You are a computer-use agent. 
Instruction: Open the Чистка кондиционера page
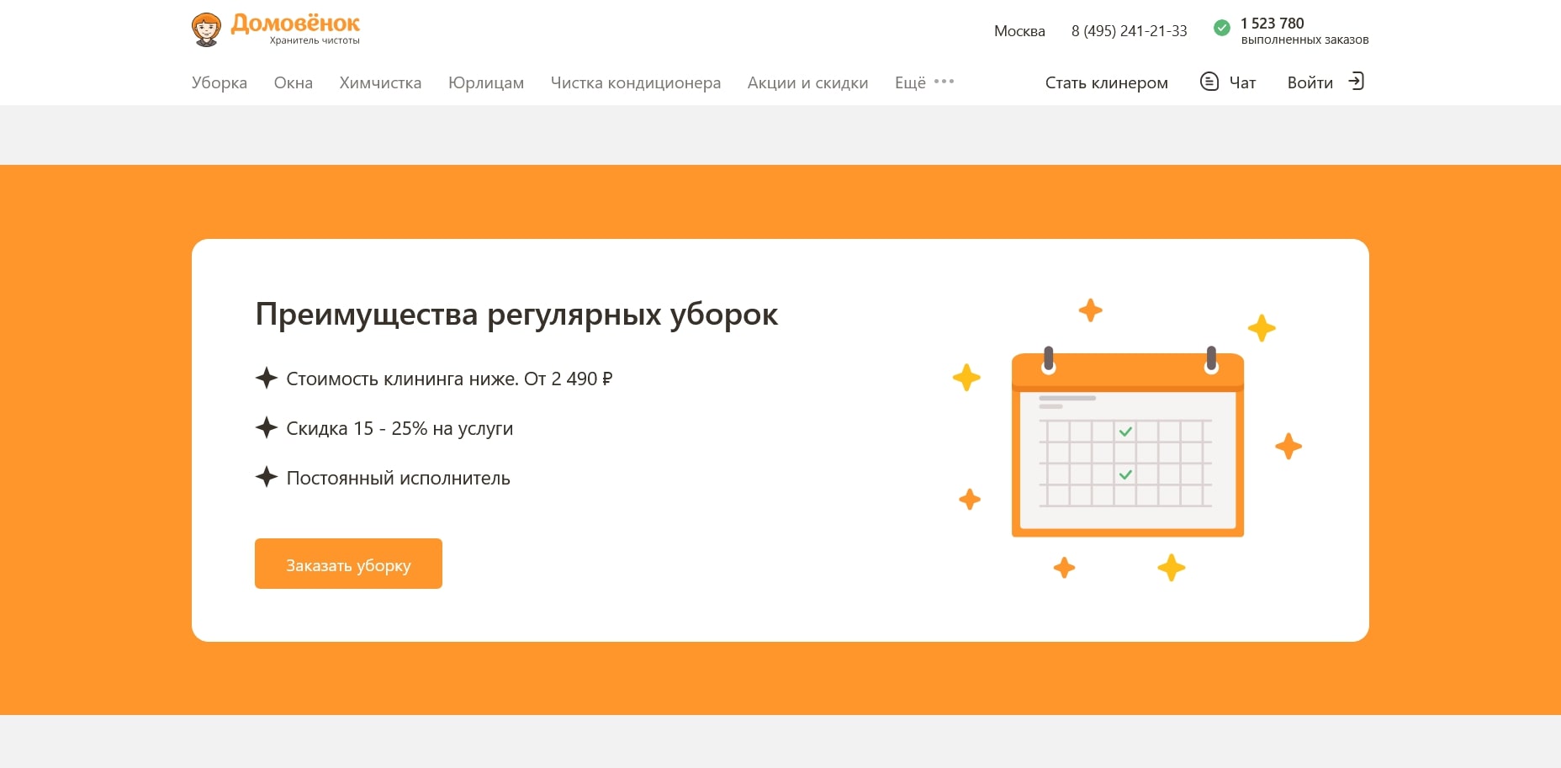coord(636,82)
